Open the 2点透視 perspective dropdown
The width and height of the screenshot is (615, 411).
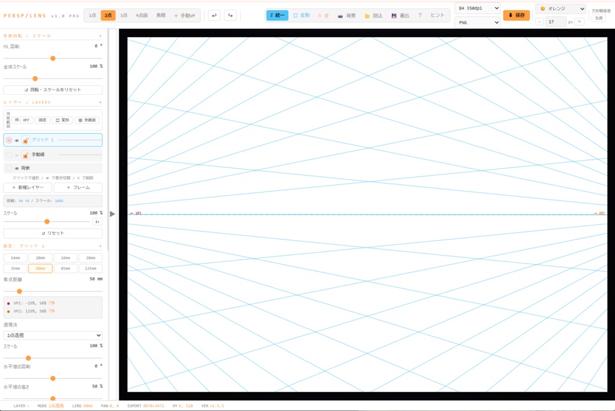(x=53, y=335)
